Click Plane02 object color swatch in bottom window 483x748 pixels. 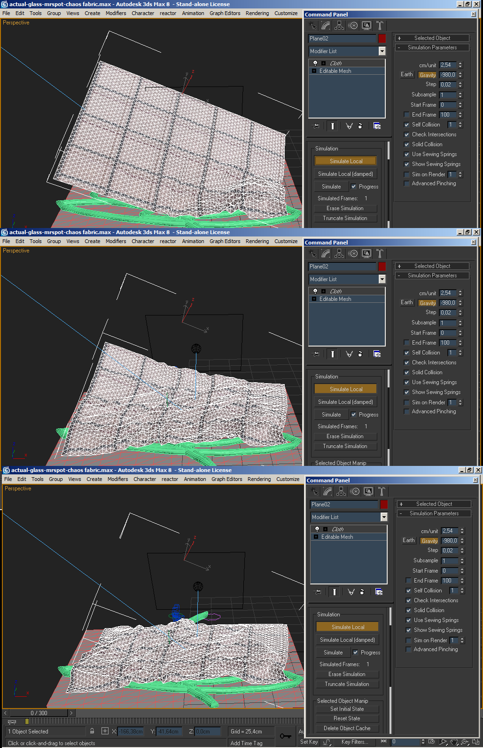[384, 504]
